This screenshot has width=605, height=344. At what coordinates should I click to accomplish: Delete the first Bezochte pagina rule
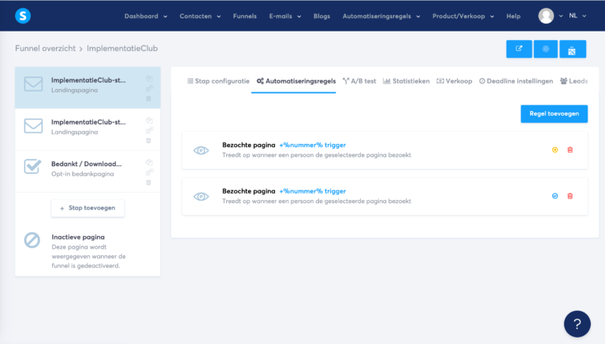click(x=570, y=150)
